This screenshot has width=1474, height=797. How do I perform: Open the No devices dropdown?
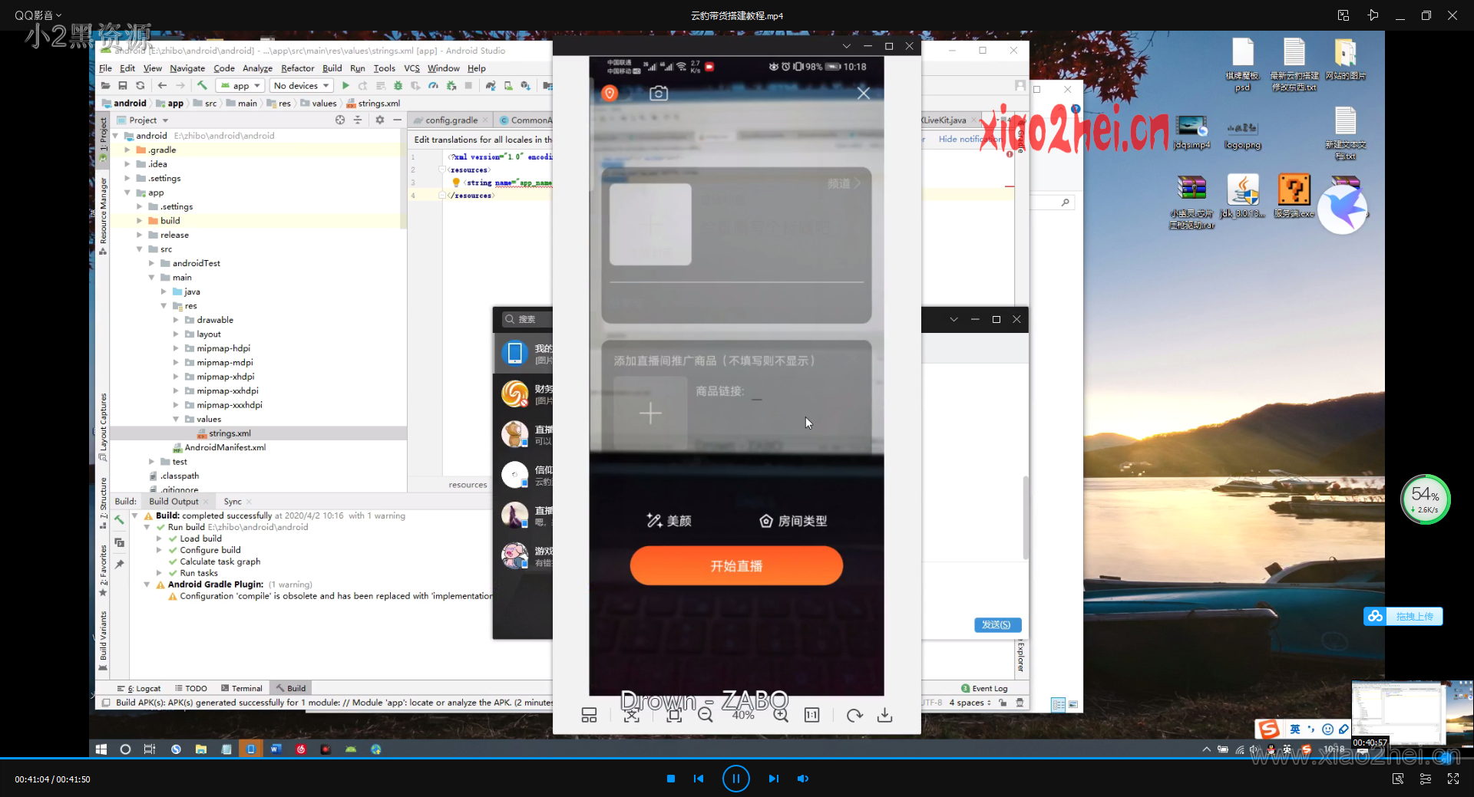tap(302, 86)
